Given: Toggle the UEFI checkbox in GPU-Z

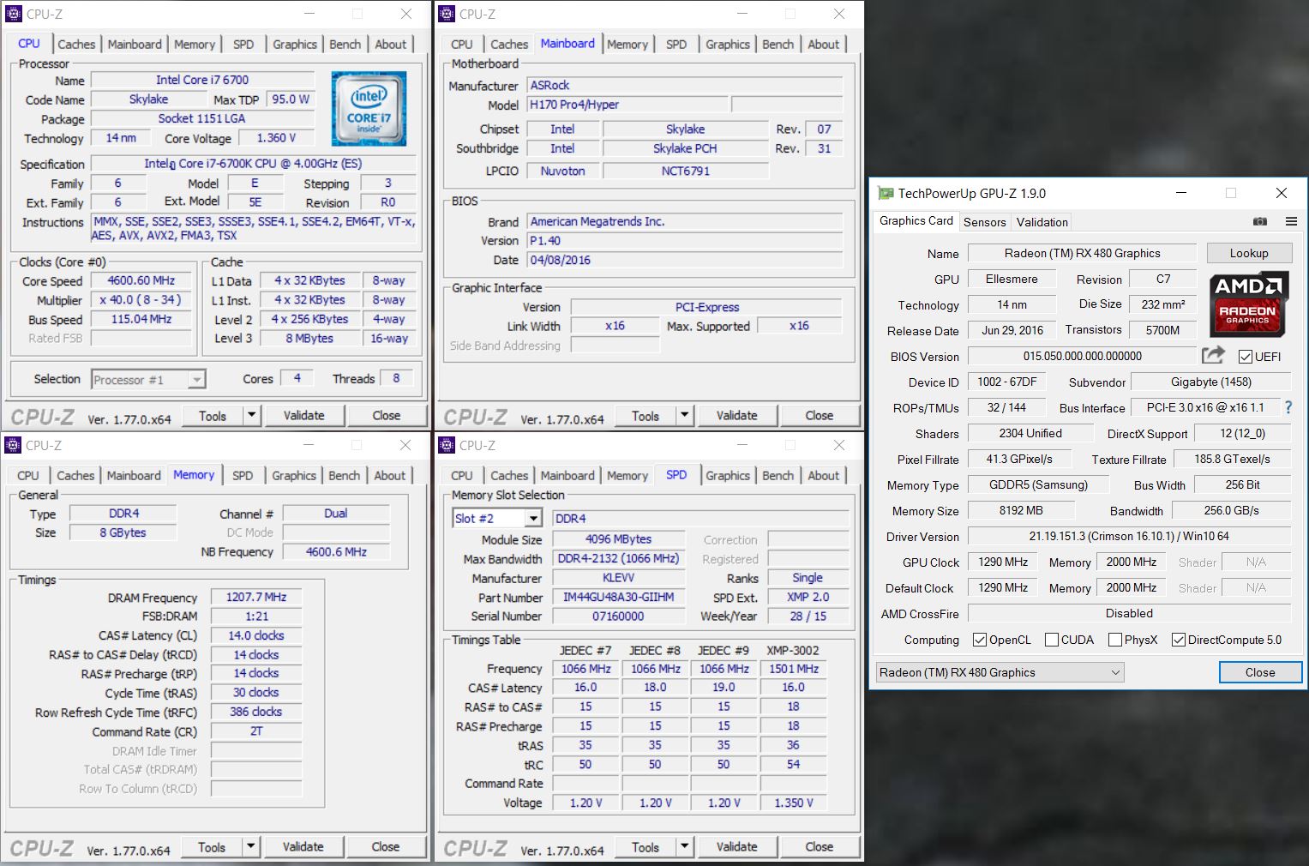Looking at the screenshot, I should (x=1245, y=357).
